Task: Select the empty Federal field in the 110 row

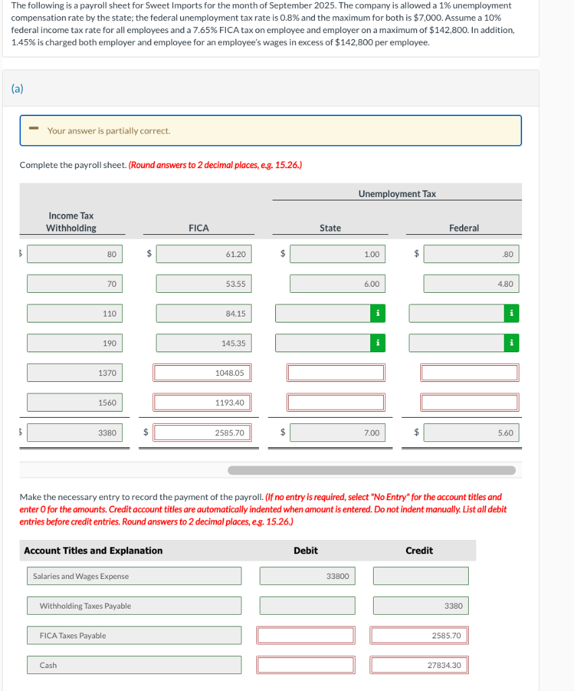Action: (x=457, y=313)
